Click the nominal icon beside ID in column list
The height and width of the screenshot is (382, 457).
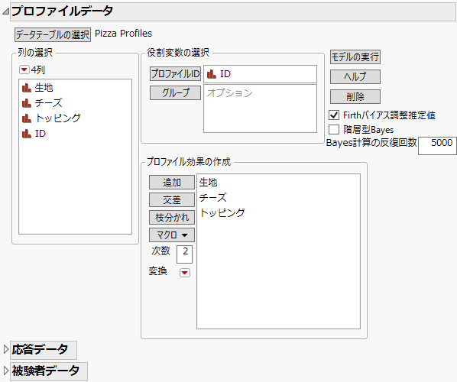(x=27, y=134)
